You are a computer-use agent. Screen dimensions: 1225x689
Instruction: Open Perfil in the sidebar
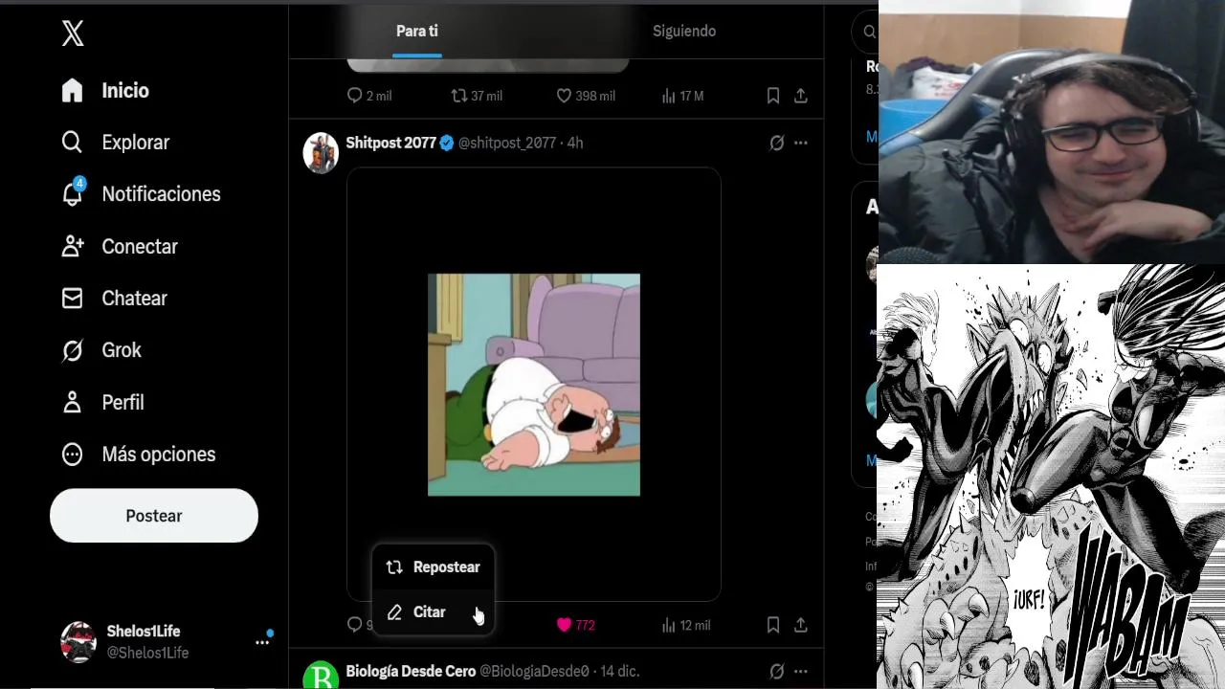point(102,403)
